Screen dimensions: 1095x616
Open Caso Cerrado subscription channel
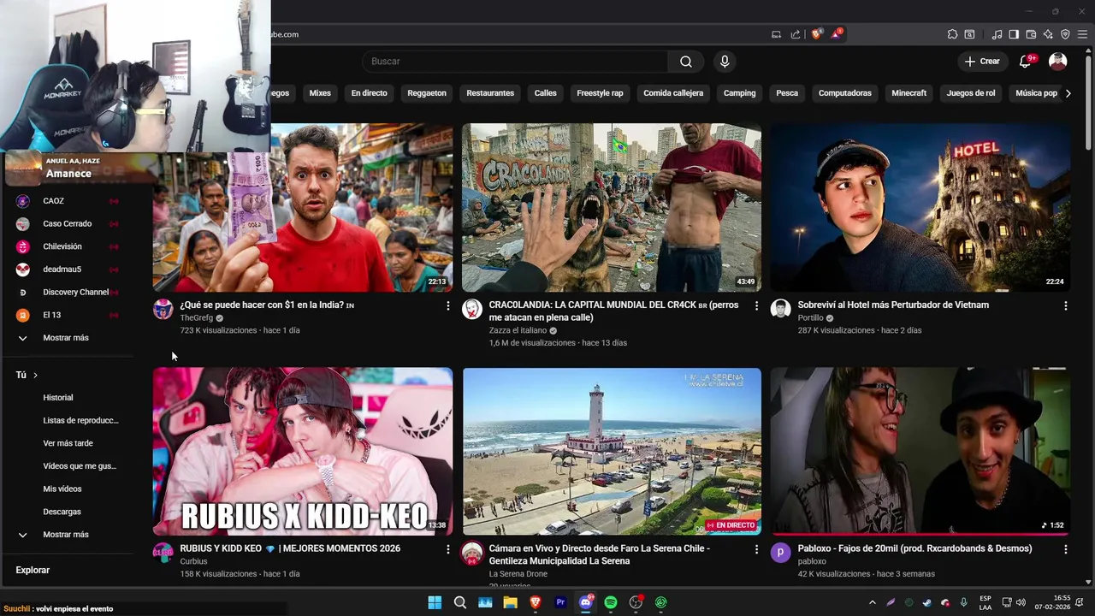[67, 224]
